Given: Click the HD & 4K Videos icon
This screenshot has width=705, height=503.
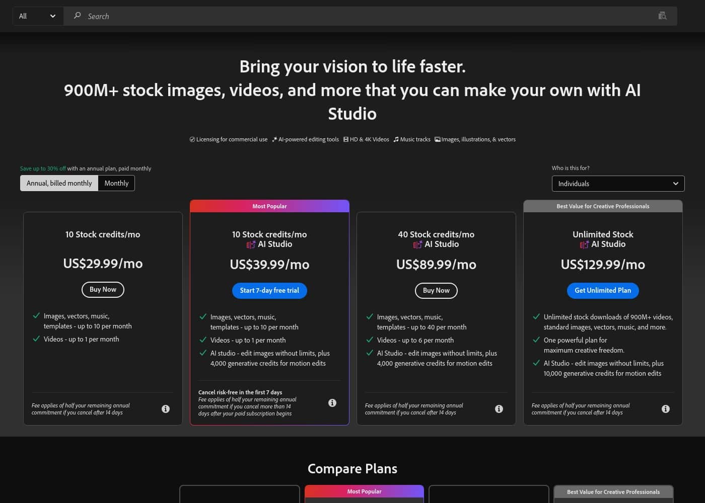Looking at the screenshot, I should tap(346, 139).
